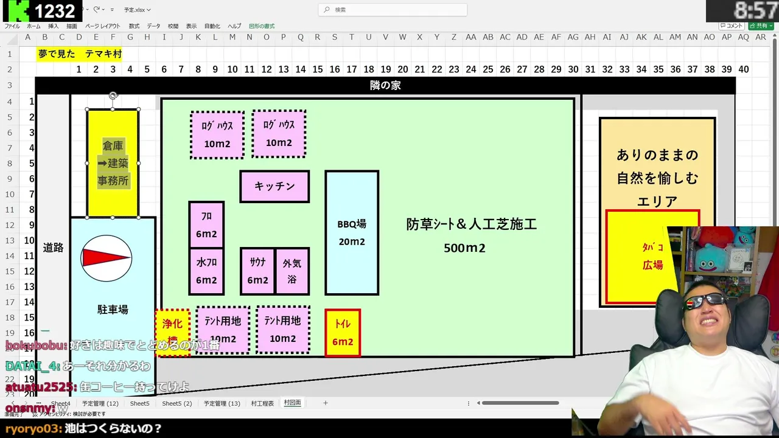Screen dimensions: 779x438
Task: Open the 校閲 ribbon tab
Action: (x=173, y=26)
